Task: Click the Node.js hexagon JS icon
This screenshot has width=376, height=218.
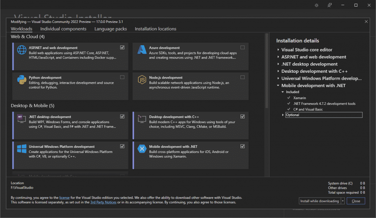Action: pyautogui.click(x=142, y=80)
